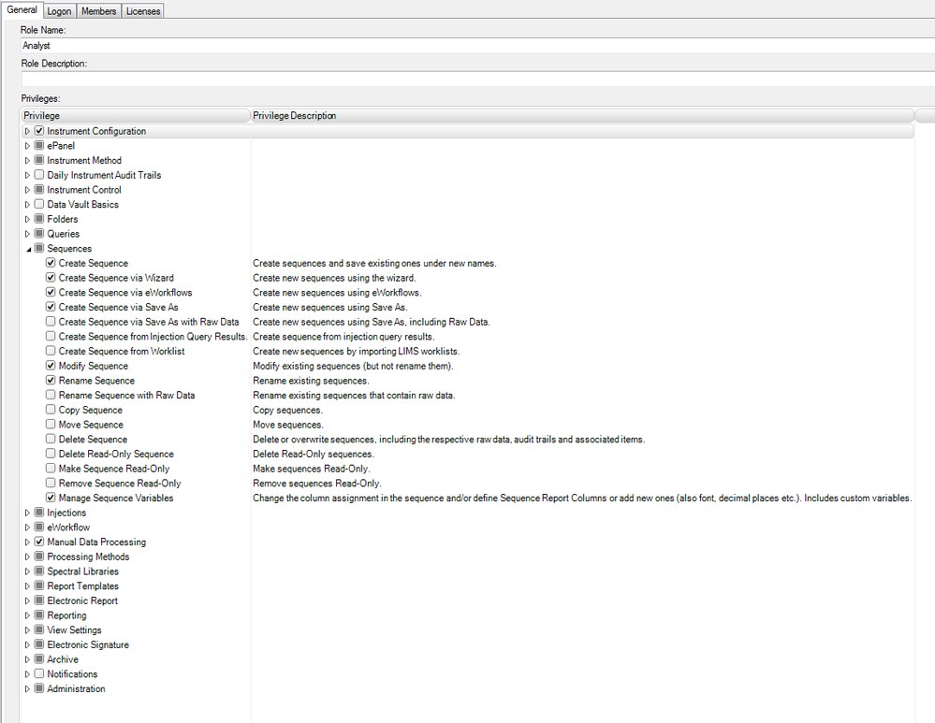Check the Delete Sequence privilege
The width and height of the screenshot is (935, 723).
pos(51,440)
